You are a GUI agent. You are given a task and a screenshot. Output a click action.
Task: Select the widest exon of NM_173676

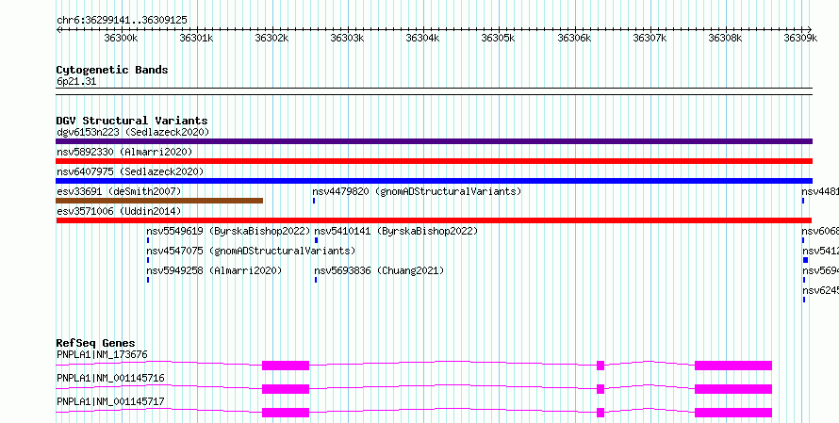pyautogui.click(x=733, y=366)
